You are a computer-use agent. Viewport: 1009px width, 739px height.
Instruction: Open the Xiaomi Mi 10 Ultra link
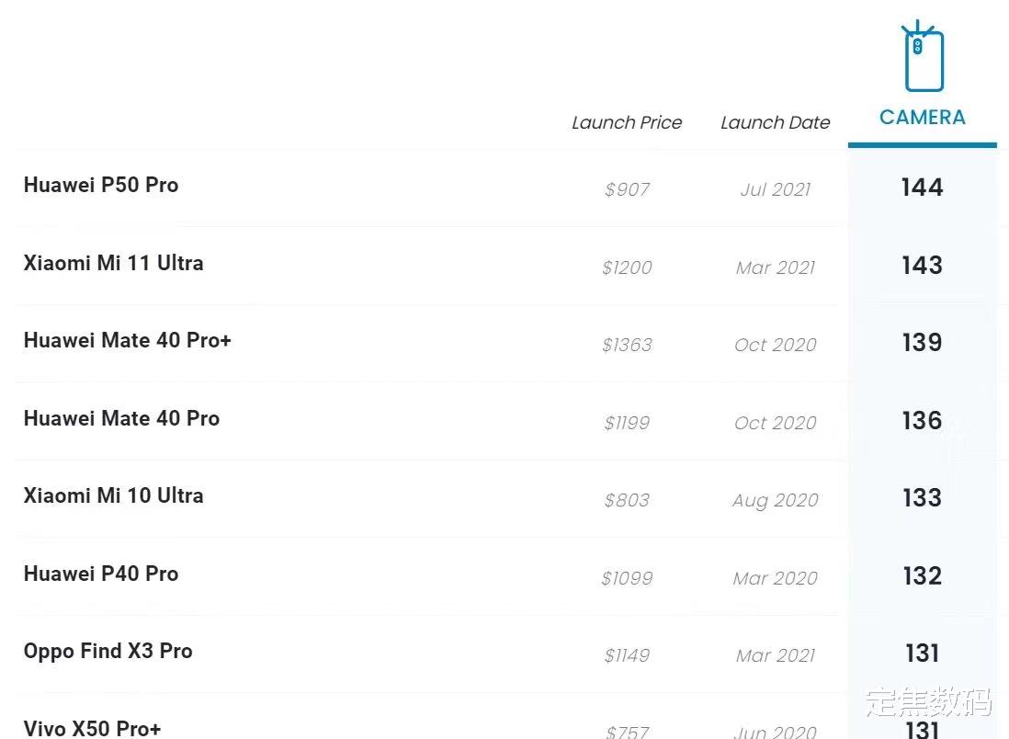pyautogui.click(x=113, y=495)
